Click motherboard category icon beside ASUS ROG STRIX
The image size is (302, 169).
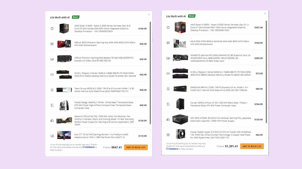pos(168,43)
